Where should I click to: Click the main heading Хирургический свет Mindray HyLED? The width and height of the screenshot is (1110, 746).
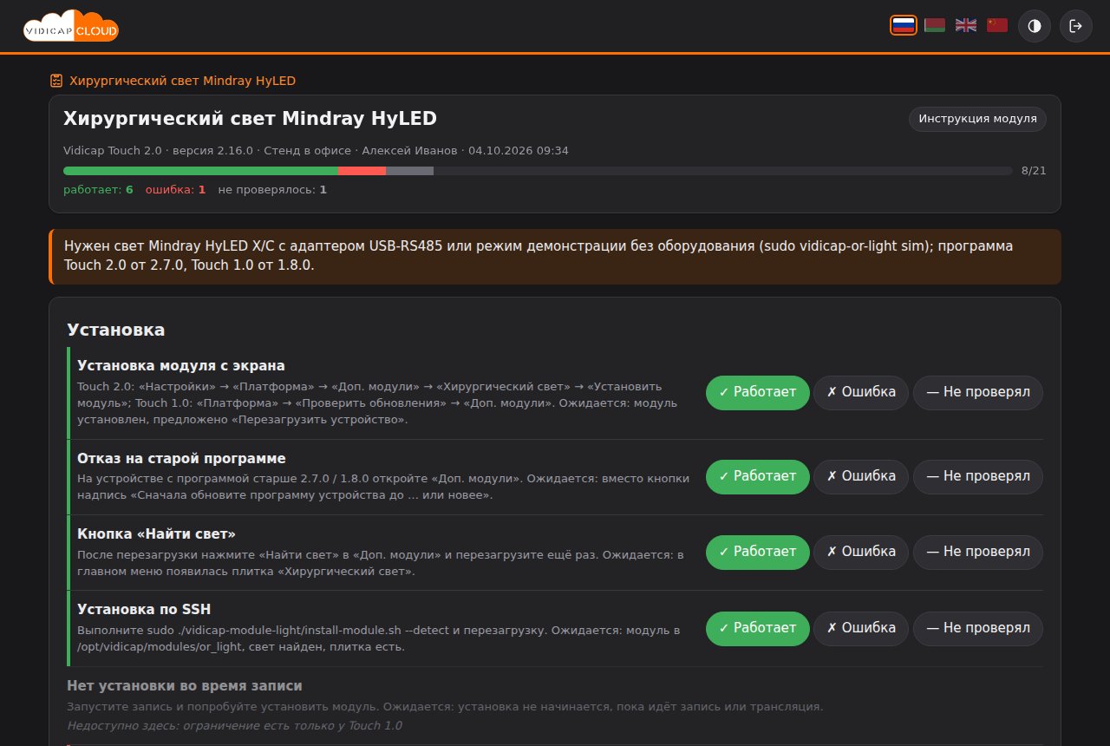250,119
